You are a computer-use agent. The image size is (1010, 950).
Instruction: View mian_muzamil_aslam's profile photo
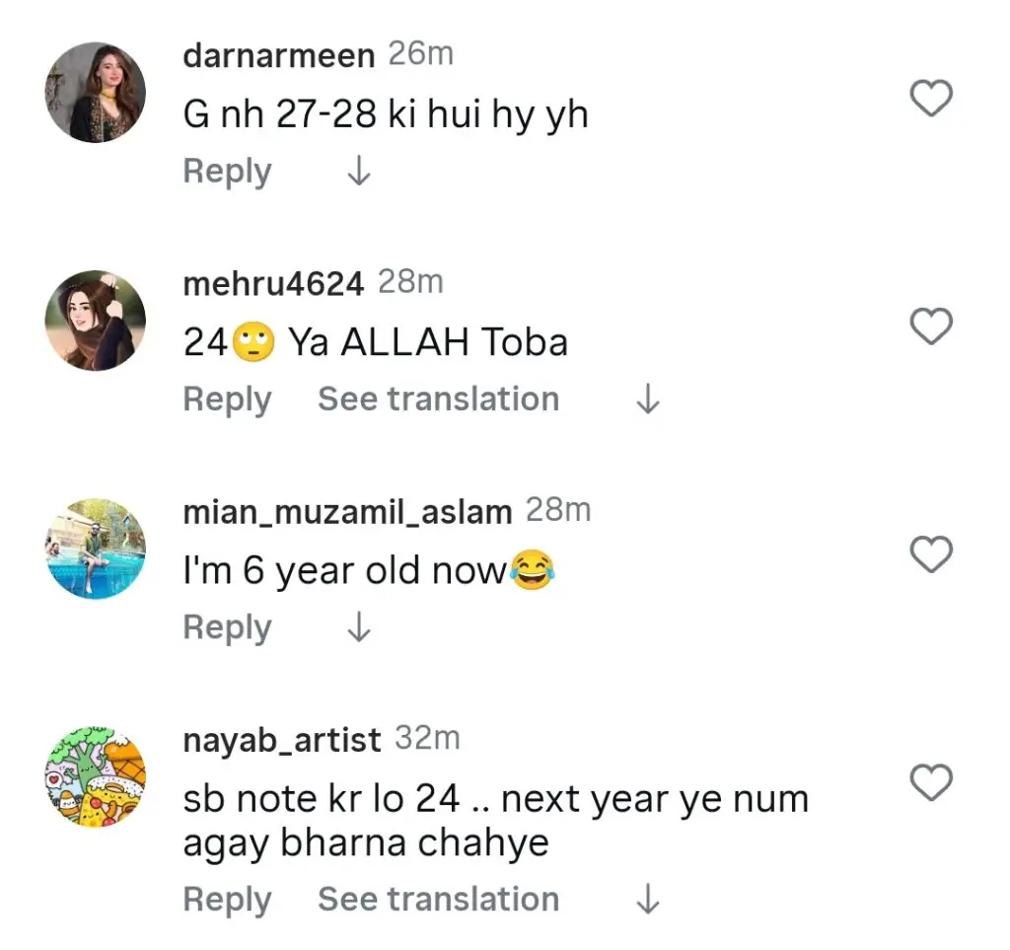click(x=95, y=548)
